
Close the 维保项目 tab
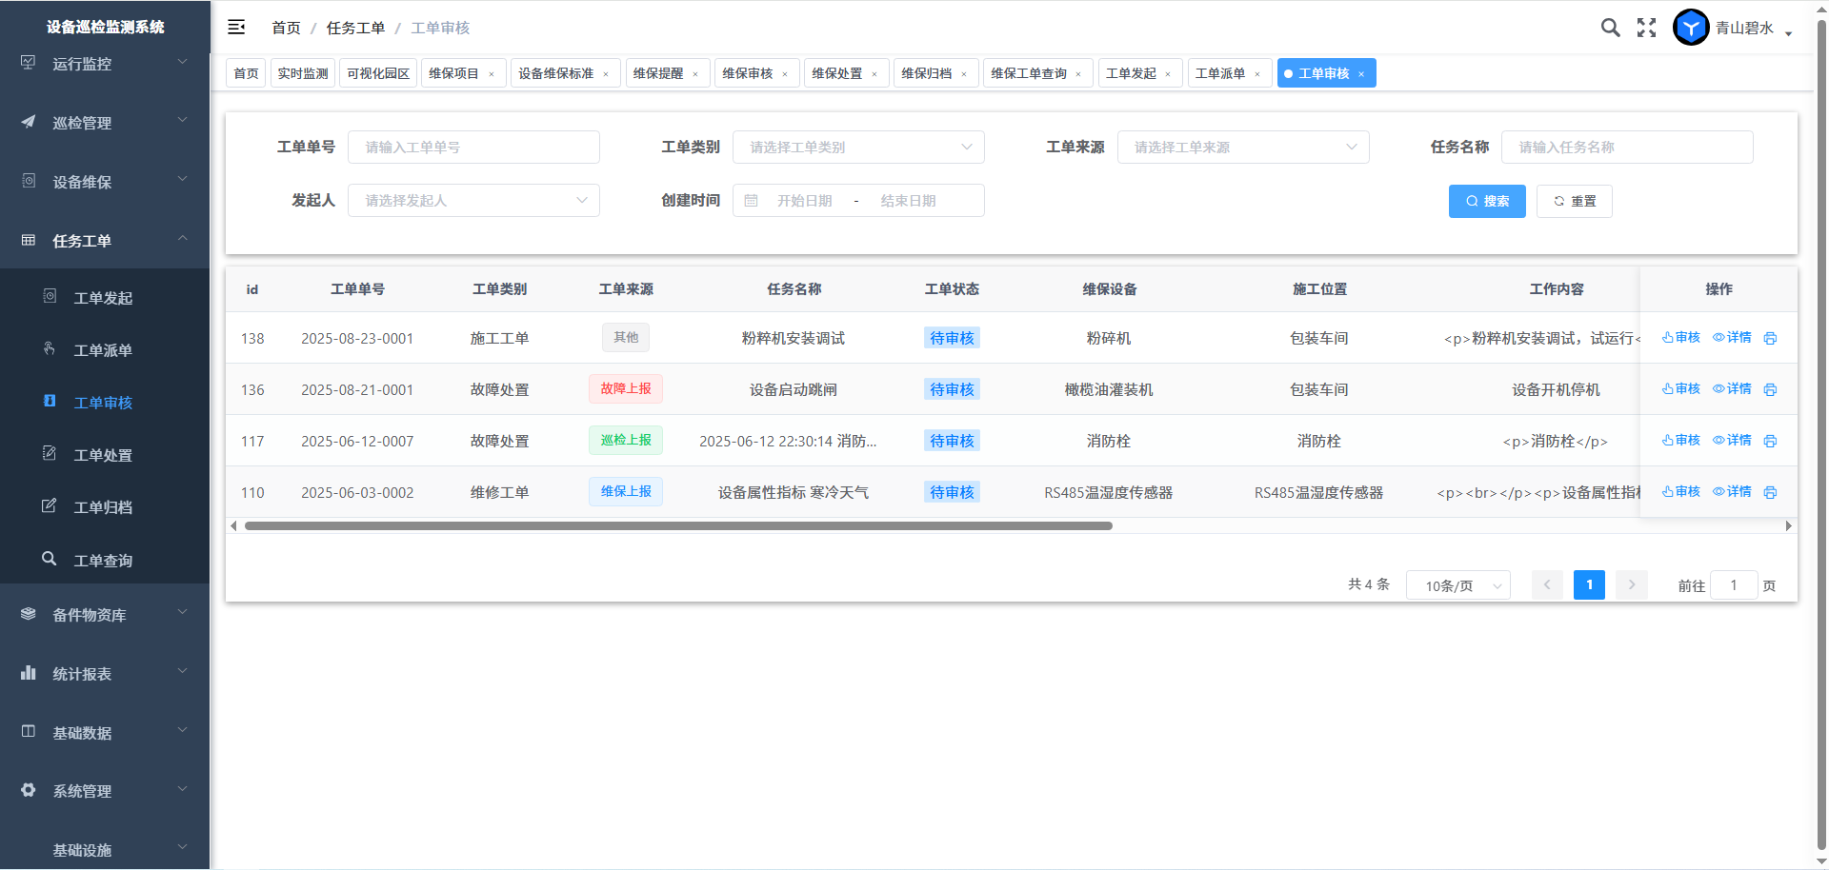[492, 74]
